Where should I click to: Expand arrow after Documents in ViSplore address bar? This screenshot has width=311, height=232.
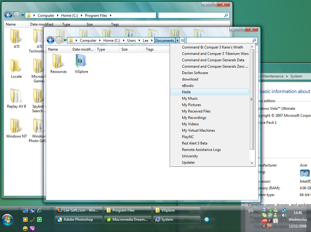click(177, 40)
